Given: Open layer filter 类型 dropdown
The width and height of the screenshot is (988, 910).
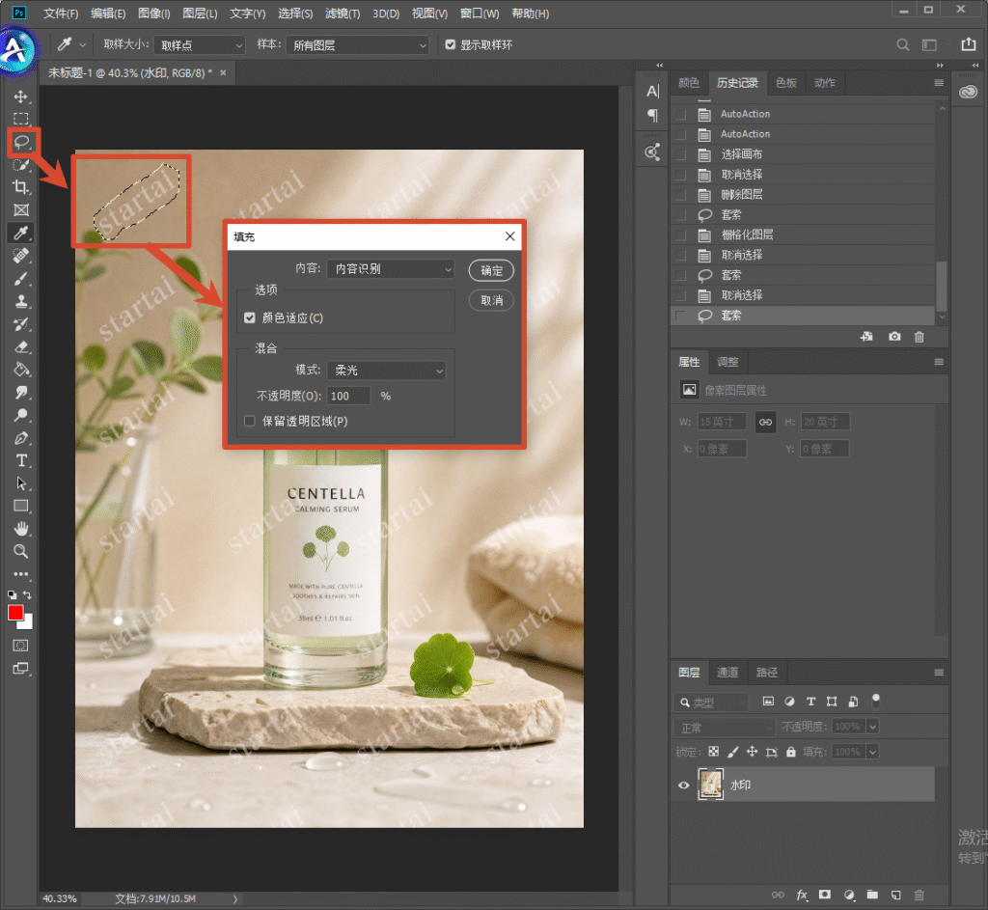Looking at the screenshot, I should 711,702.
